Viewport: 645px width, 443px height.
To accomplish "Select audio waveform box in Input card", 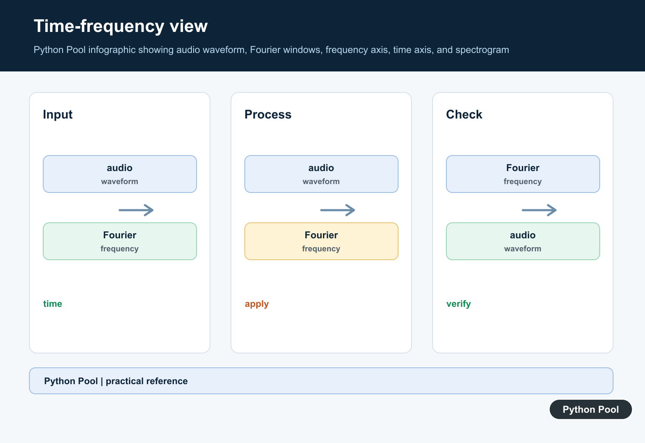I will (x=120, y=174).
